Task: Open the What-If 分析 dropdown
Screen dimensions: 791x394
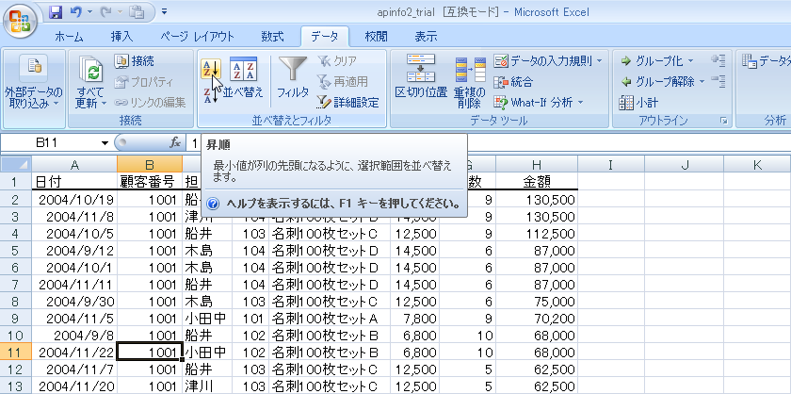Action: (x=581, y=102)
